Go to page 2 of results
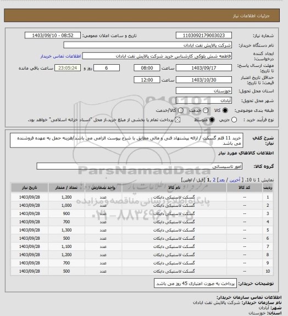 point(214,180)
